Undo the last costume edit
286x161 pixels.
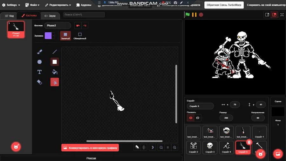pos(78,25)
